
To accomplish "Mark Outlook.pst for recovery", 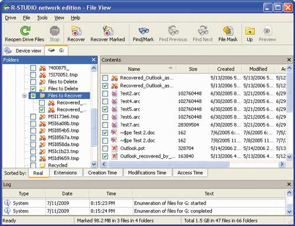I will [x=105, y=148].
